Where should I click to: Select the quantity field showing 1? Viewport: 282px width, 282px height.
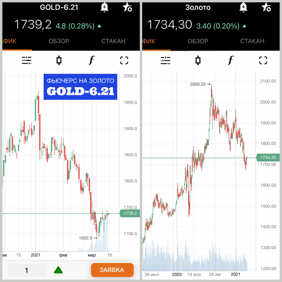(27, 270)
